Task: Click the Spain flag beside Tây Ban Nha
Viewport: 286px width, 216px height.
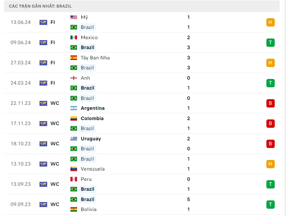Action: point(74,58)
